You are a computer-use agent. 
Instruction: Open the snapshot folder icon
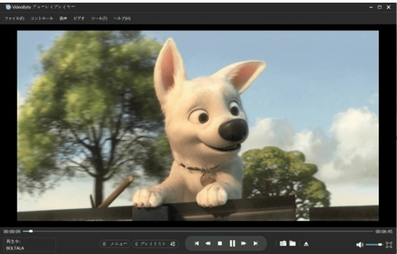[x=292, y=243]
